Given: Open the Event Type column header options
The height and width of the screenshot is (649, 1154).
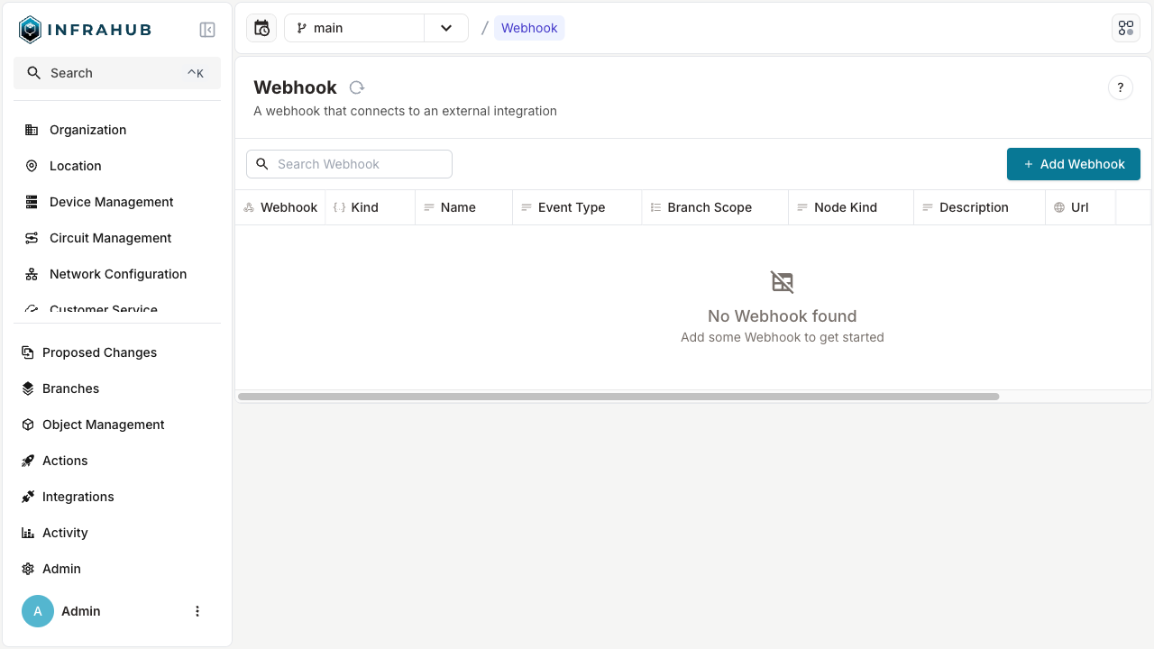Looking at the screenshot, I should tap(570, 207).
